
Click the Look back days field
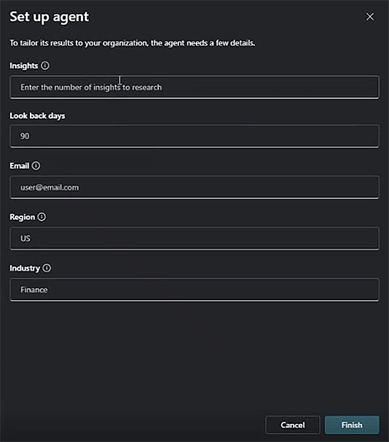coord(194,136)
